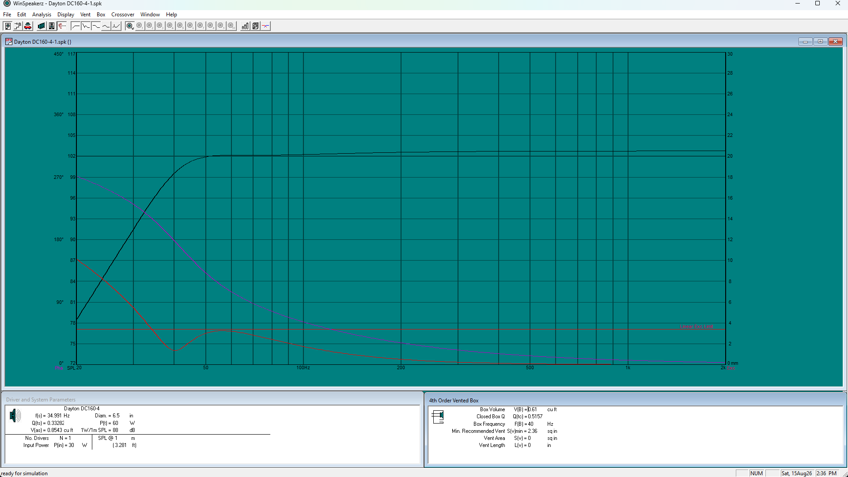Click the red-blue crossover lines toolbar icon
The width and height of the screenshot is (848, 477).
[265, 26]
